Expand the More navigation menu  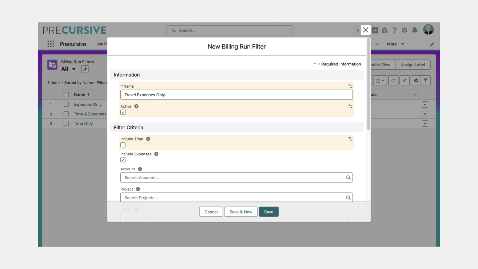(x=396, y=44)
